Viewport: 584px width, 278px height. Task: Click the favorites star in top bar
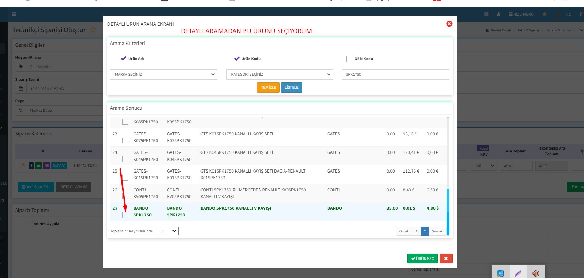(x=544, y=14)
